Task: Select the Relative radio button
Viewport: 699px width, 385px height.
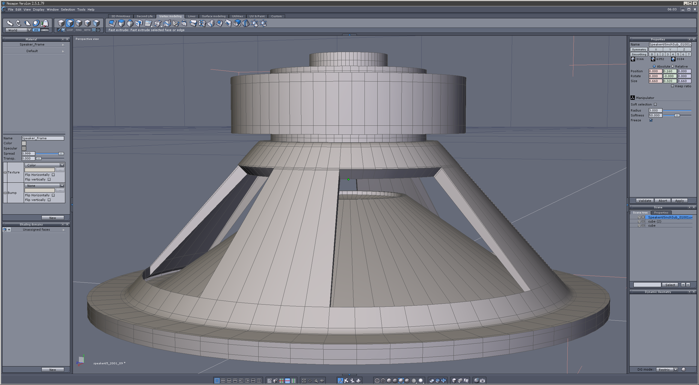Action: coord(673,67)
